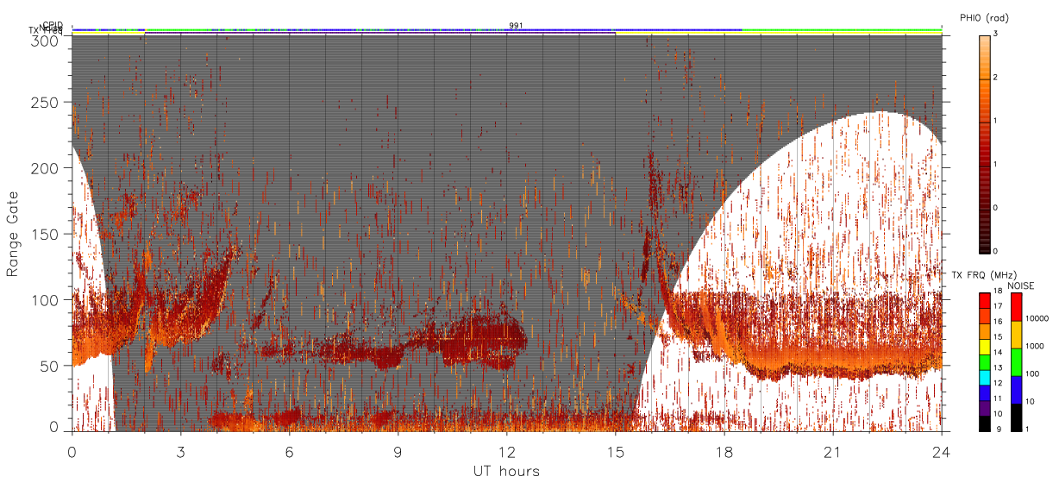This screenshot has width=1059, height=489.
Task: Click the green NOISE legend swatch
Action: [x=1017, y=362]
